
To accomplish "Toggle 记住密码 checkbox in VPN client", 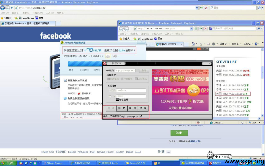I will [x=117, y=100].
